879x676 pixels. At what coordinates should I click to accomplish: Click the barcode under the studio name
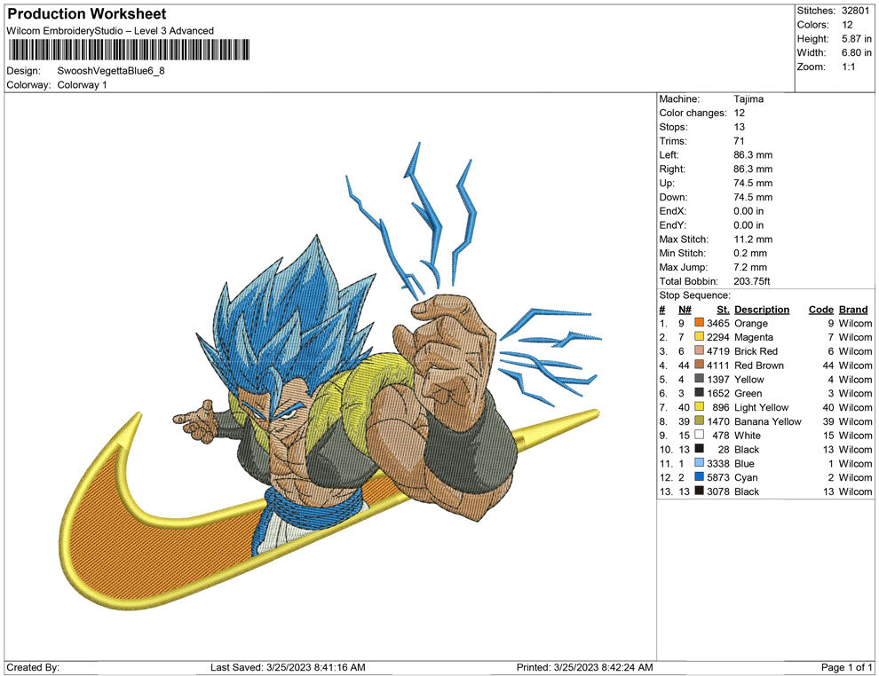(x=129, y=51)
